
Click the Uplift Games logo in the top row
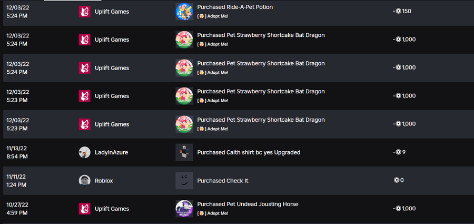pyautogui.click(x=85, y=12)
